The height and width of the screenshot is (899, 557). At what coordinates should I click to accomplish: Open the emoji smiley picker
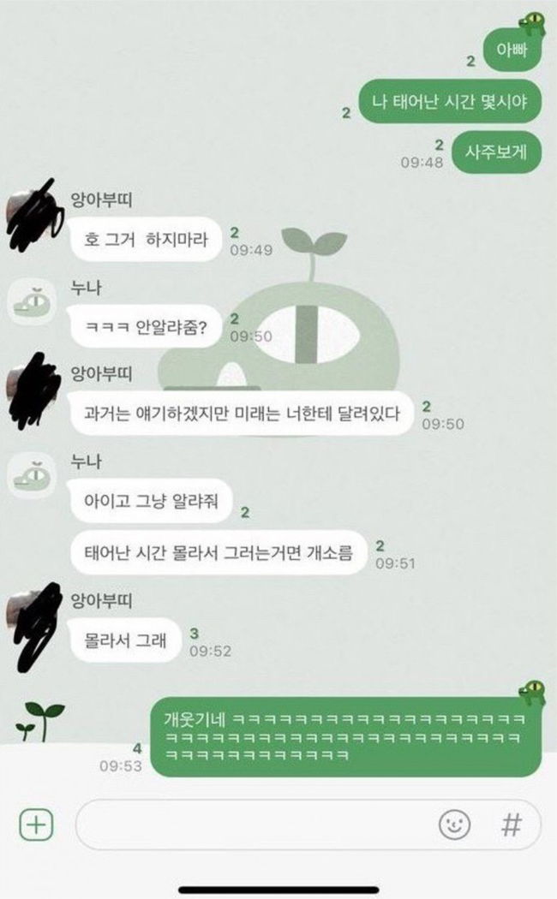pos(454,825)
